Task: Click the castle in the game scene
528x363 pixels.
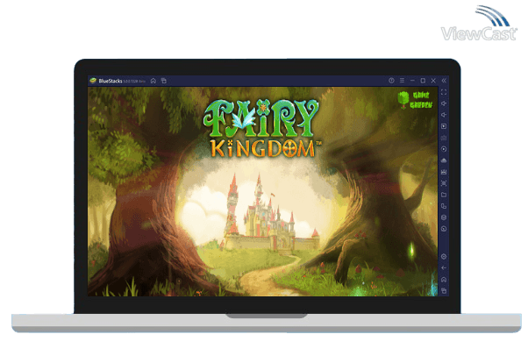Action: coord(269,216)
